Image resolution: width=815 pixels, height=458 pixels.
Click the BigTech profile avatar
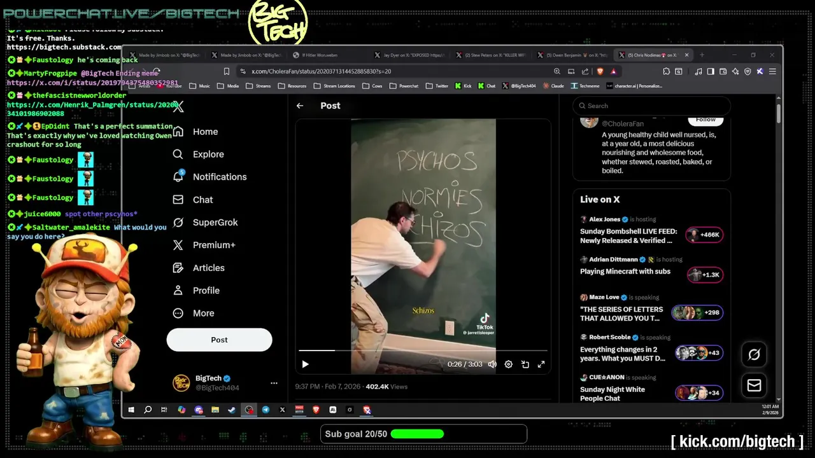[181, 383]
